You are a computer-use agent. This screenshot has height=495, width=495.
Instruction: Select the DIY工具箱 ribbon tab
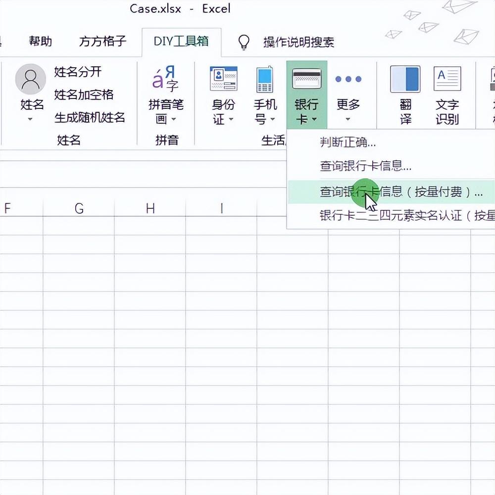point(181,42)
